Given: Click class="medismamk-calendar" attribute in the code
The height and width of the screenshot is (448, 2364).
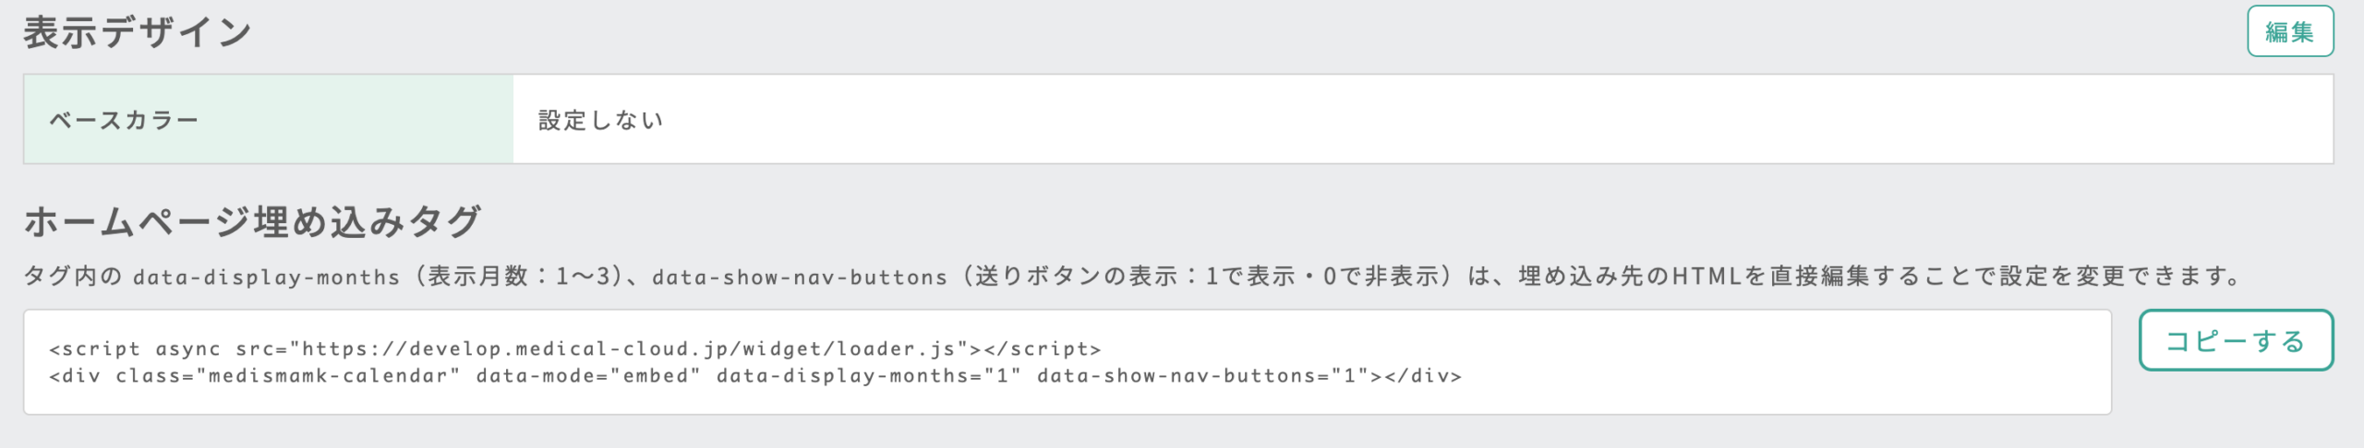Looking at the screenshot, I should (288, 376).
